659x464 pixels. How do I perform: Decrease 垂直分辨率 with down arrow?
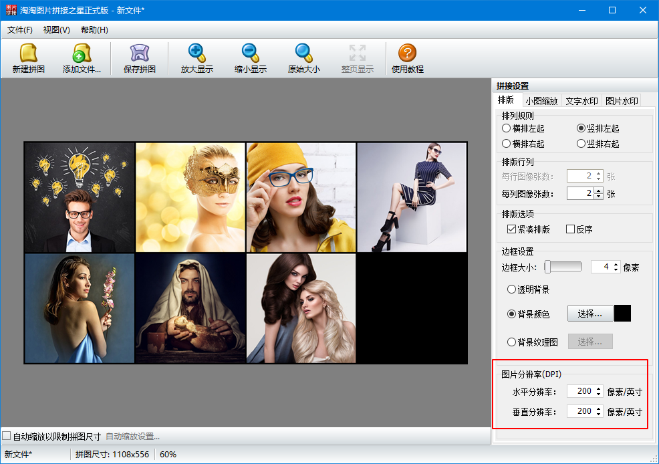click(x=599, y=415)
